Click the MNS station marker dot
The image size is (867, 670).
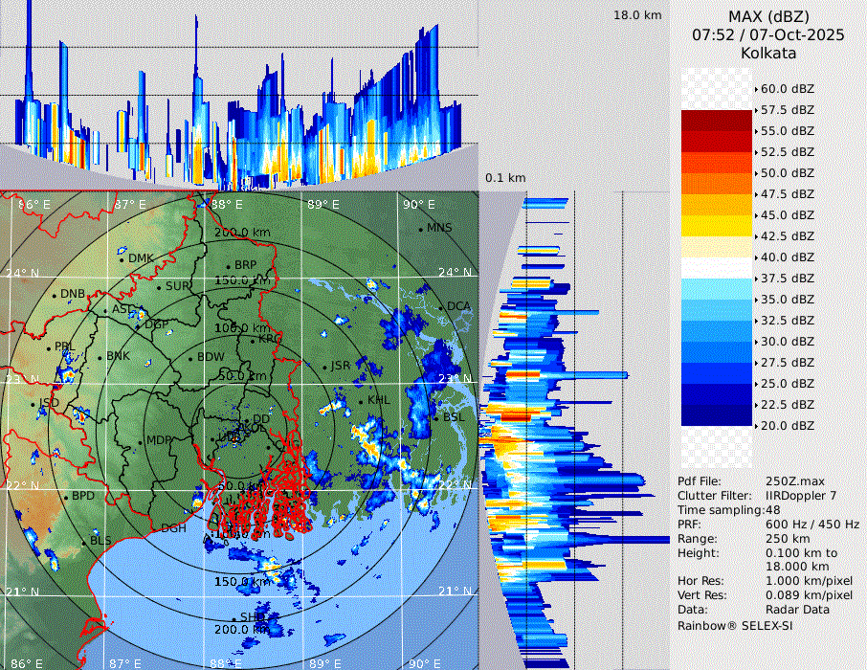tap(420, 229)
